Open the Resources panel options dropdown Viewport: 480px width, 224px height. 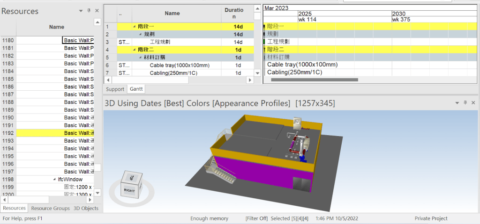coord(81,11)
